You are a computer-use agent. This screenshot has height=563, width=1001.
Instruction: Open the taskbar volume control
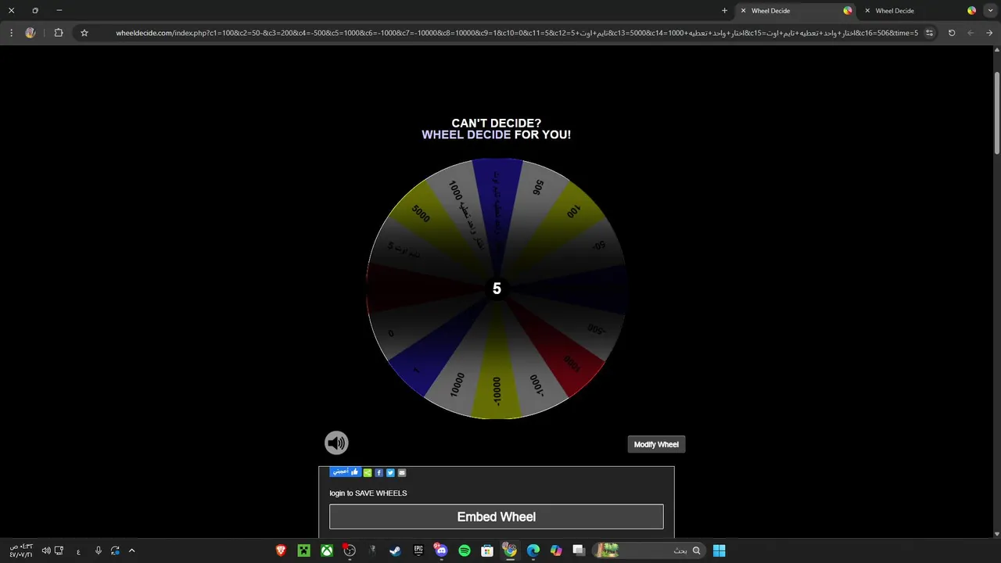click(46, 550)
